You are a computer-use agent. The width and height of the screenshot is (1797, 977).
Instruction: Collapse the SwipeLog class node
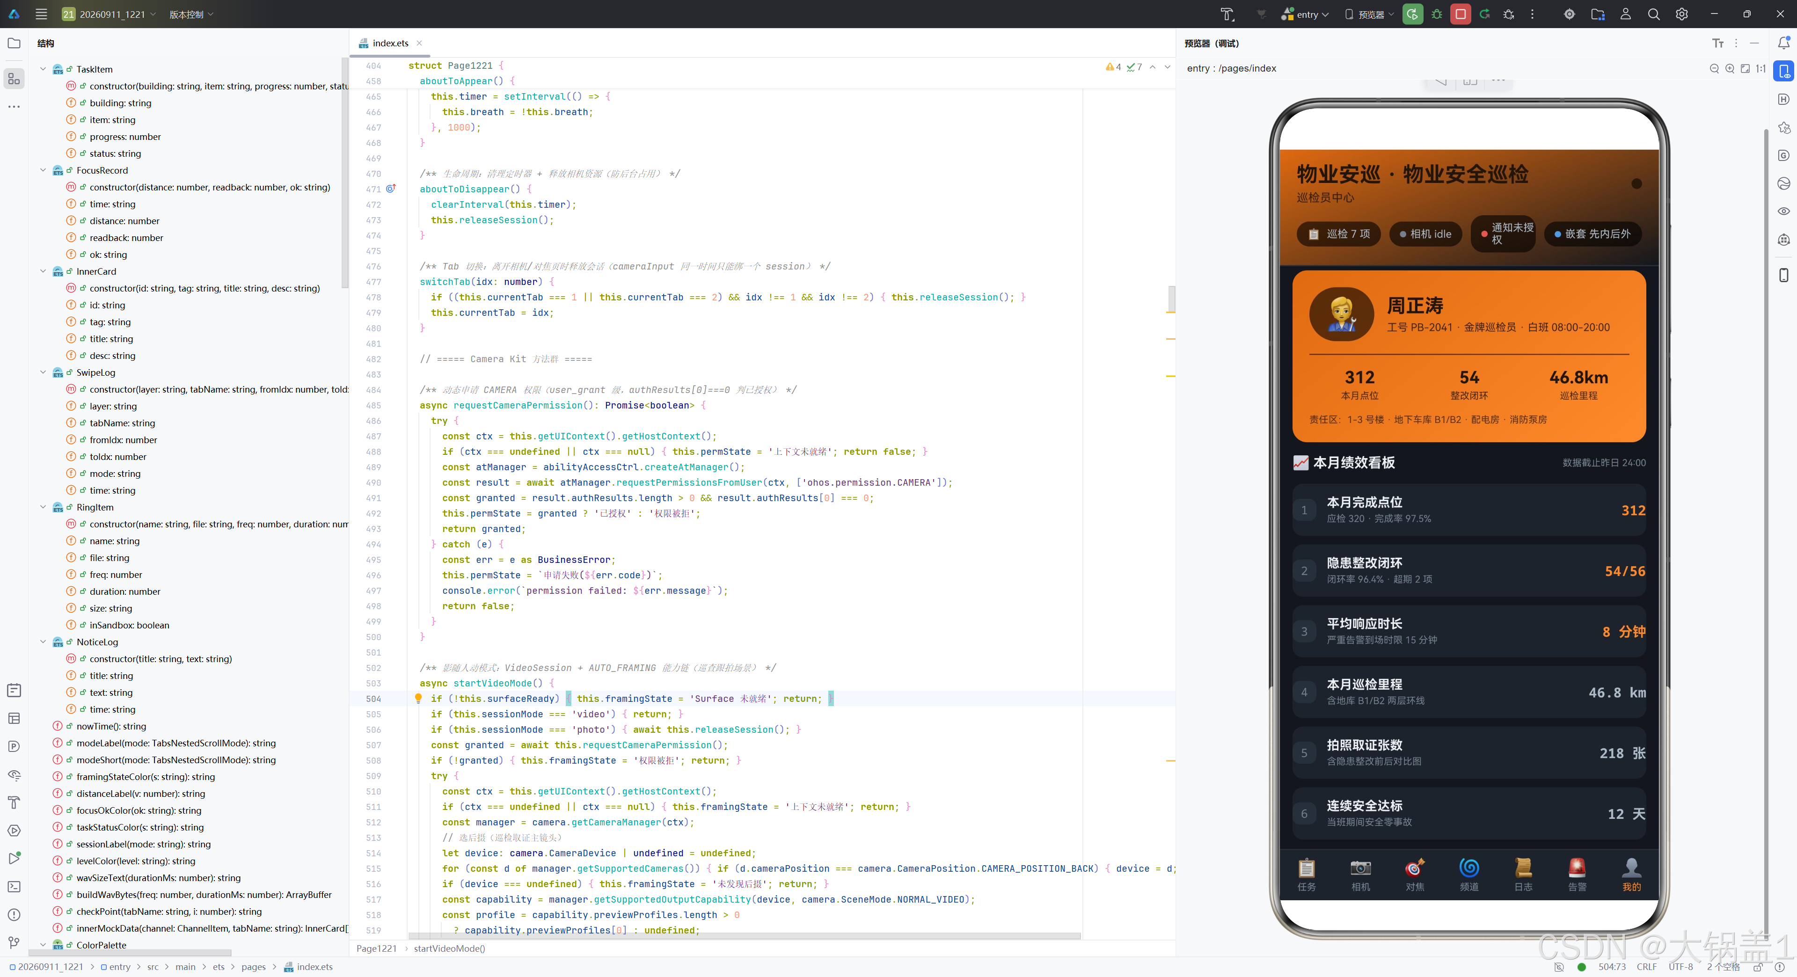[43, 372]
